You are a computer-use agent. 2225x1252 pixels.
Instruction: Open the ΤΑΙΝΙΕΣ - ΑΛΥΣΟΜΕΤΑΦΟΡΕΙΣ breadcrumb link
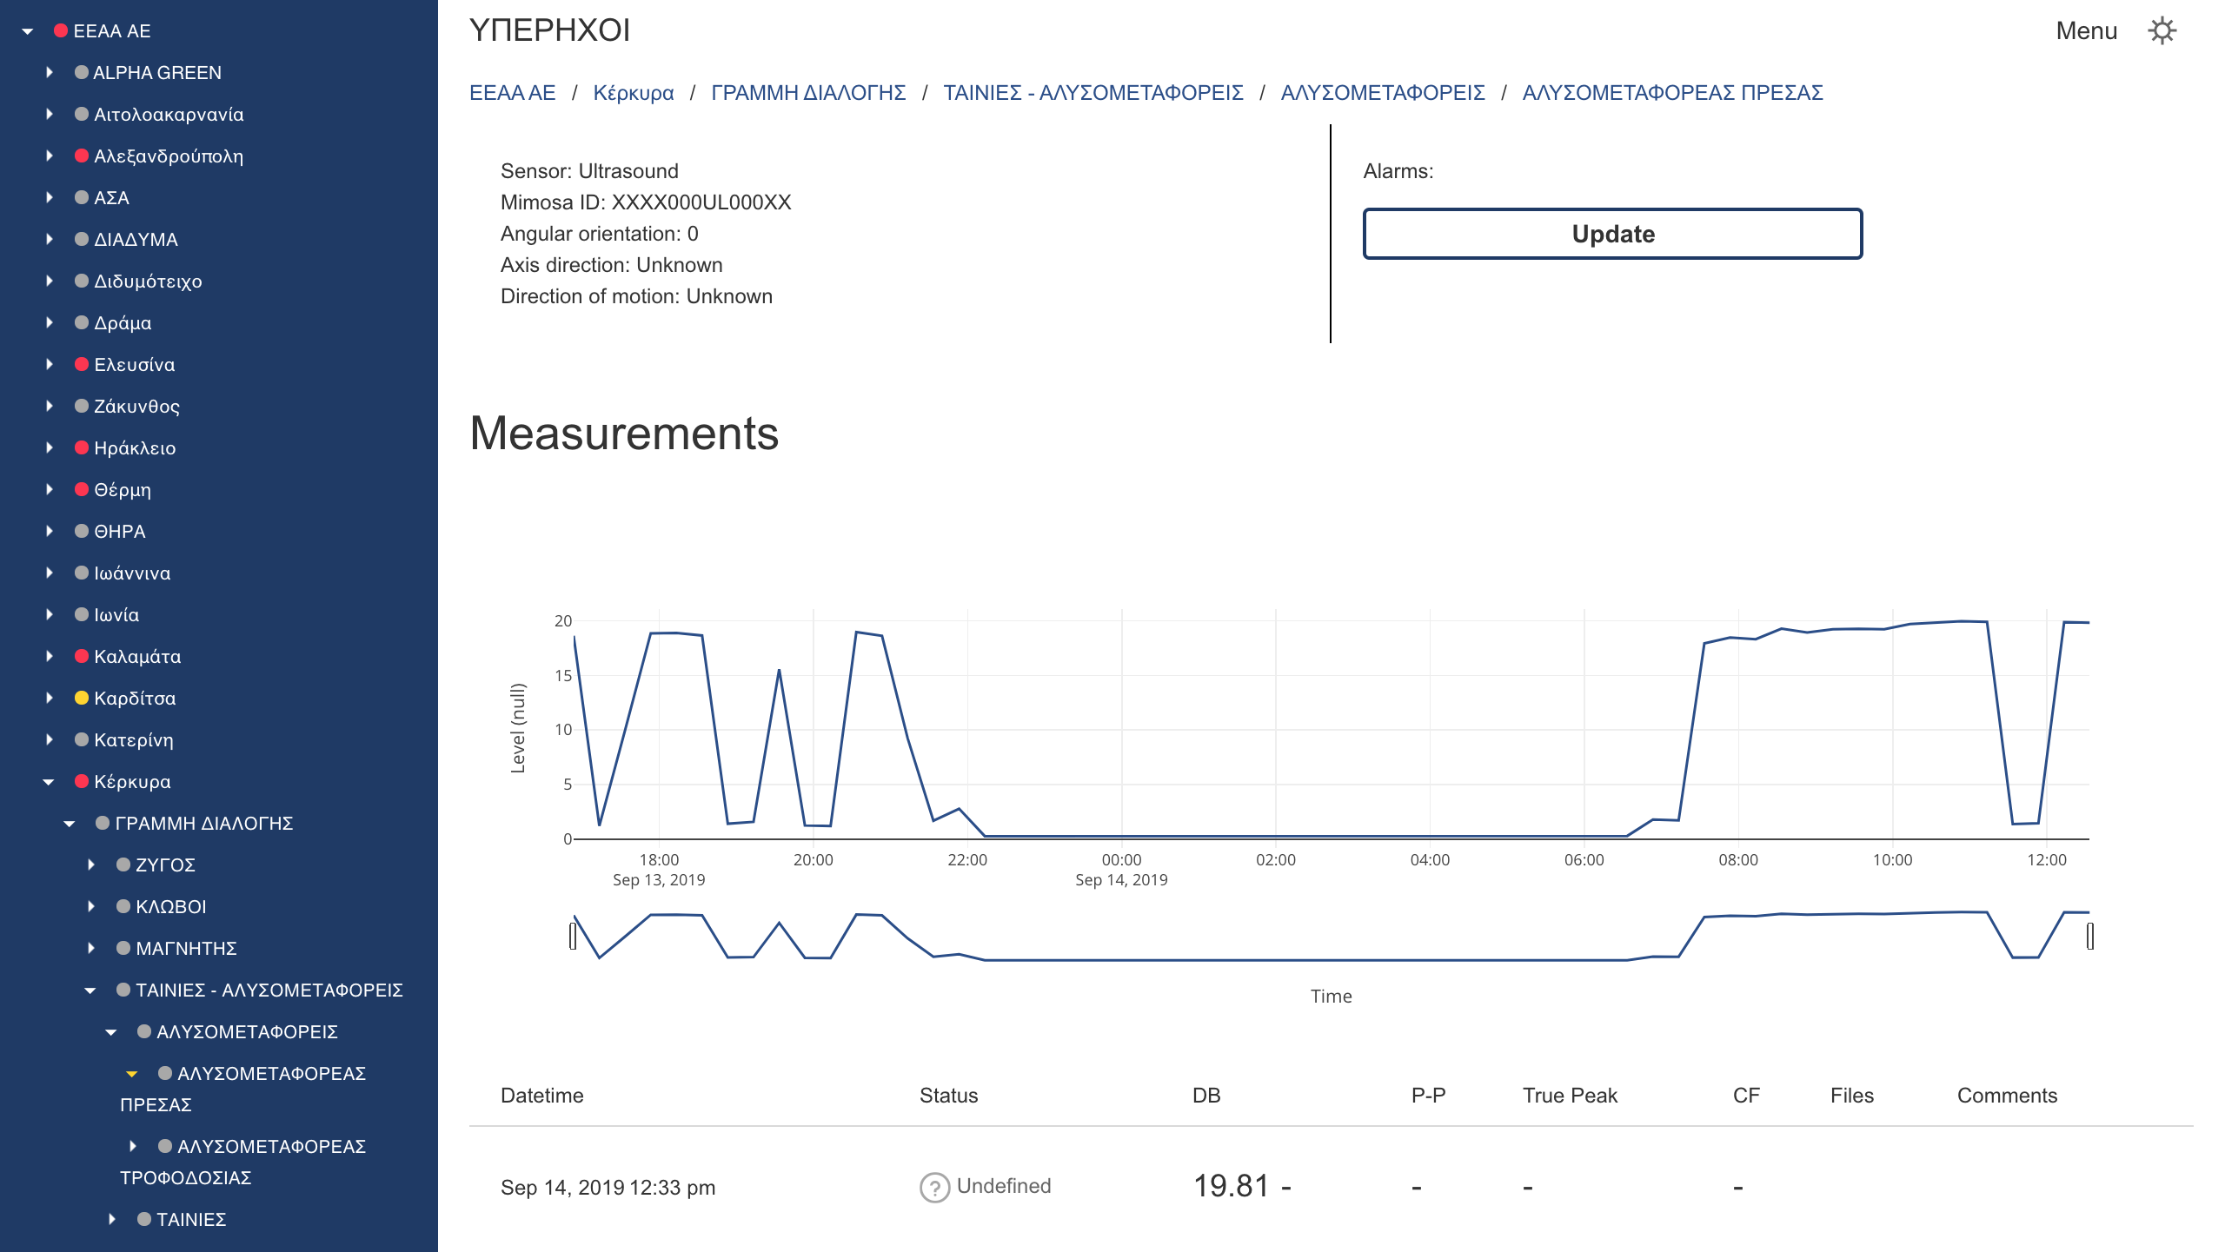(x=1092, y=92)
